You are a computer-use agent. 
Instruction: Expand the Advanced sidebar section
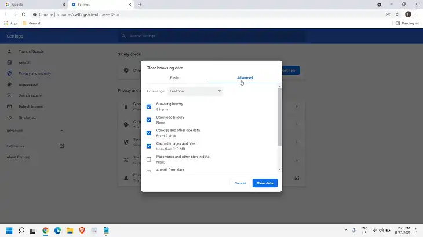point(35,131)
